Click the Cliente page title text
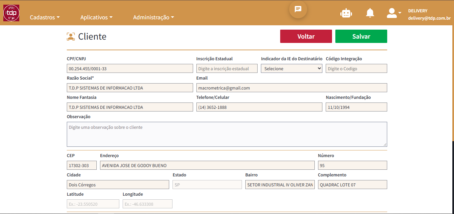 pos(92,37)
